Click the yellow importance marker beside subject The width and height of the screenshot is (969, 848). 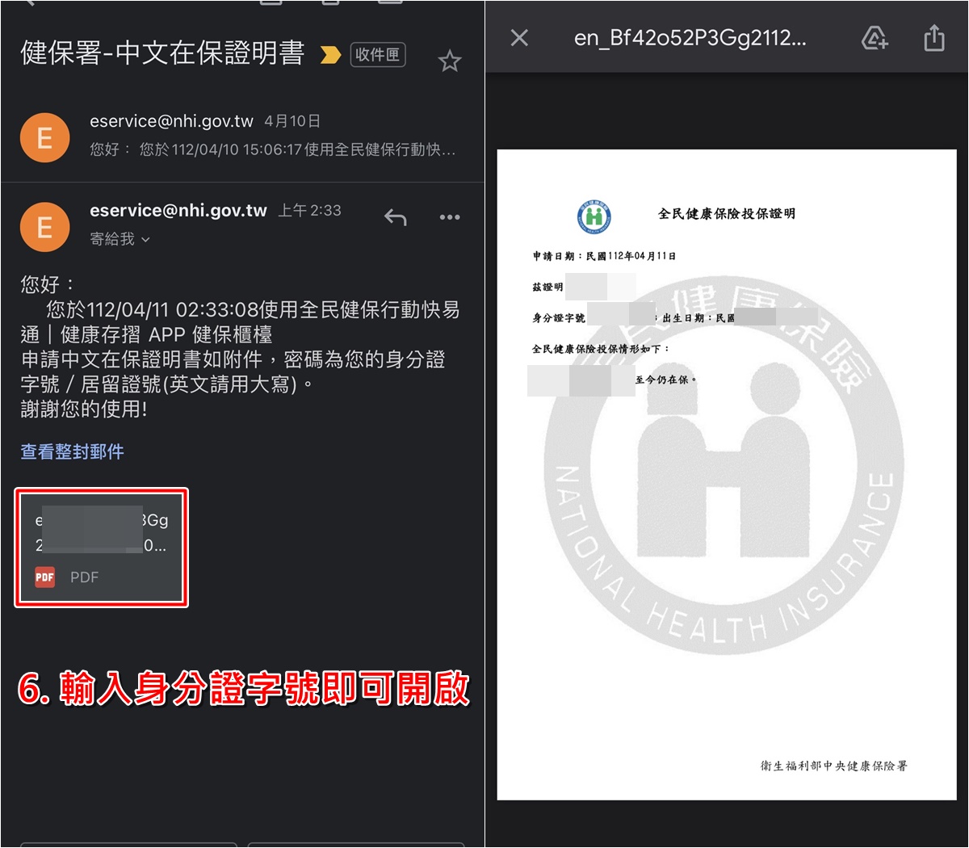330,55
